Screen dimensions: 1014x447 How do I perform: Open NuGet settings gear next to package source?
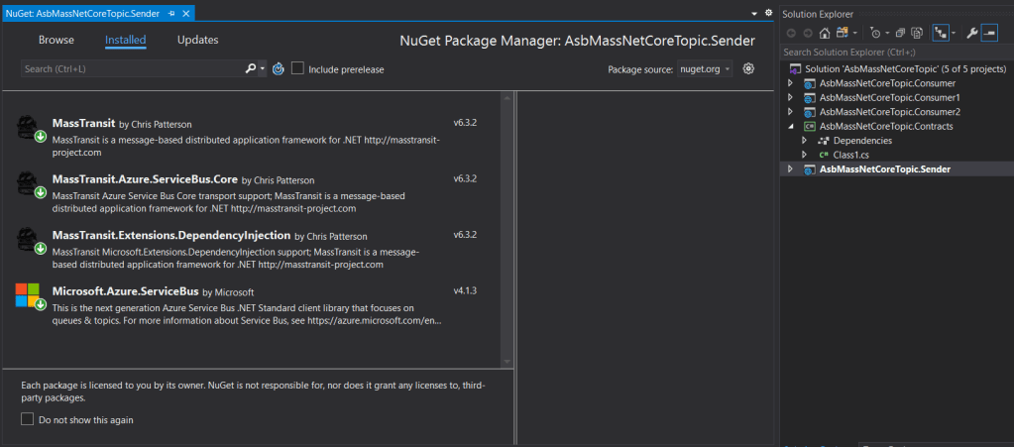[748, 68]
